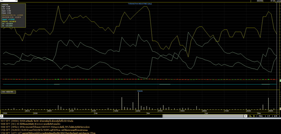Click the DI- value in info box
Viewport: 281px width, 134px height.
(x=7, y=26)
